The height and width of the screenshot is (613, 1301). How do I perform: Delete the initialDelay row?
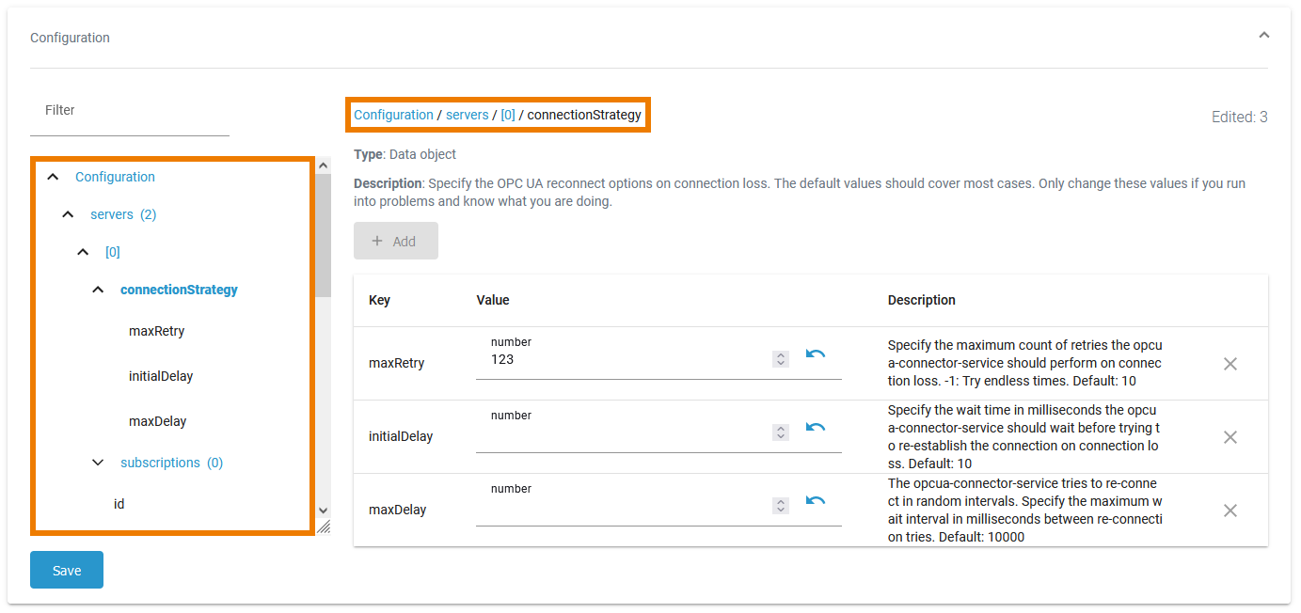[1230, 437]
